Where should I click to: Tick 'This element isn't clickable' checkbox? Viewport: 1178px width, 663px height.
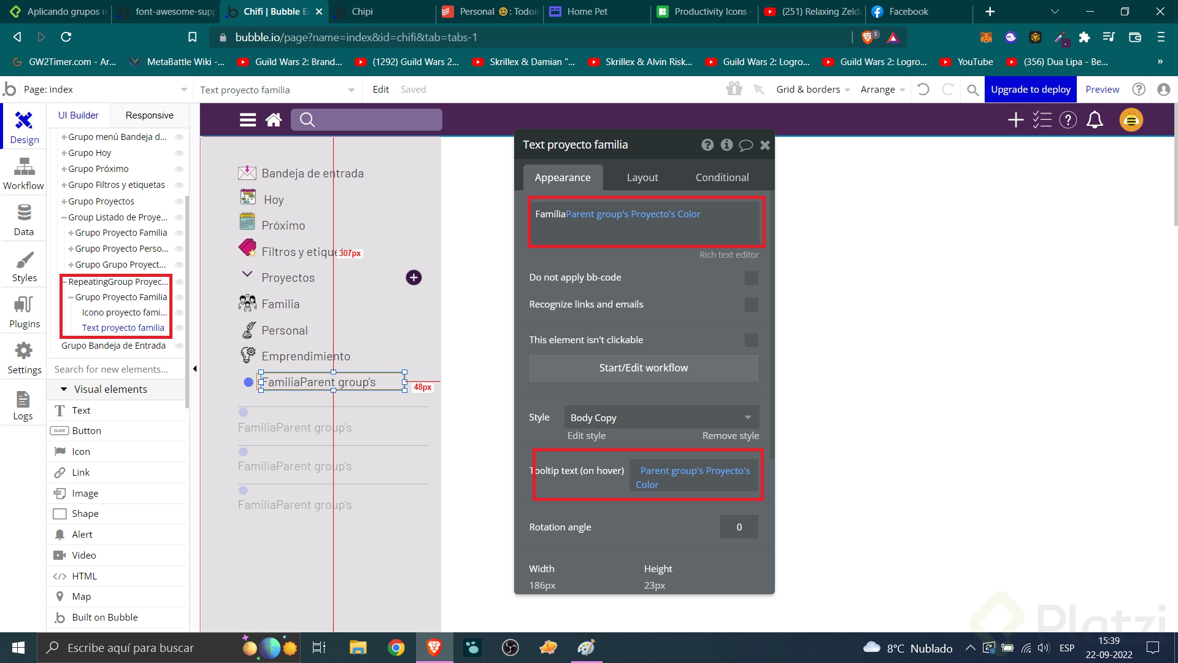point(751,340)
